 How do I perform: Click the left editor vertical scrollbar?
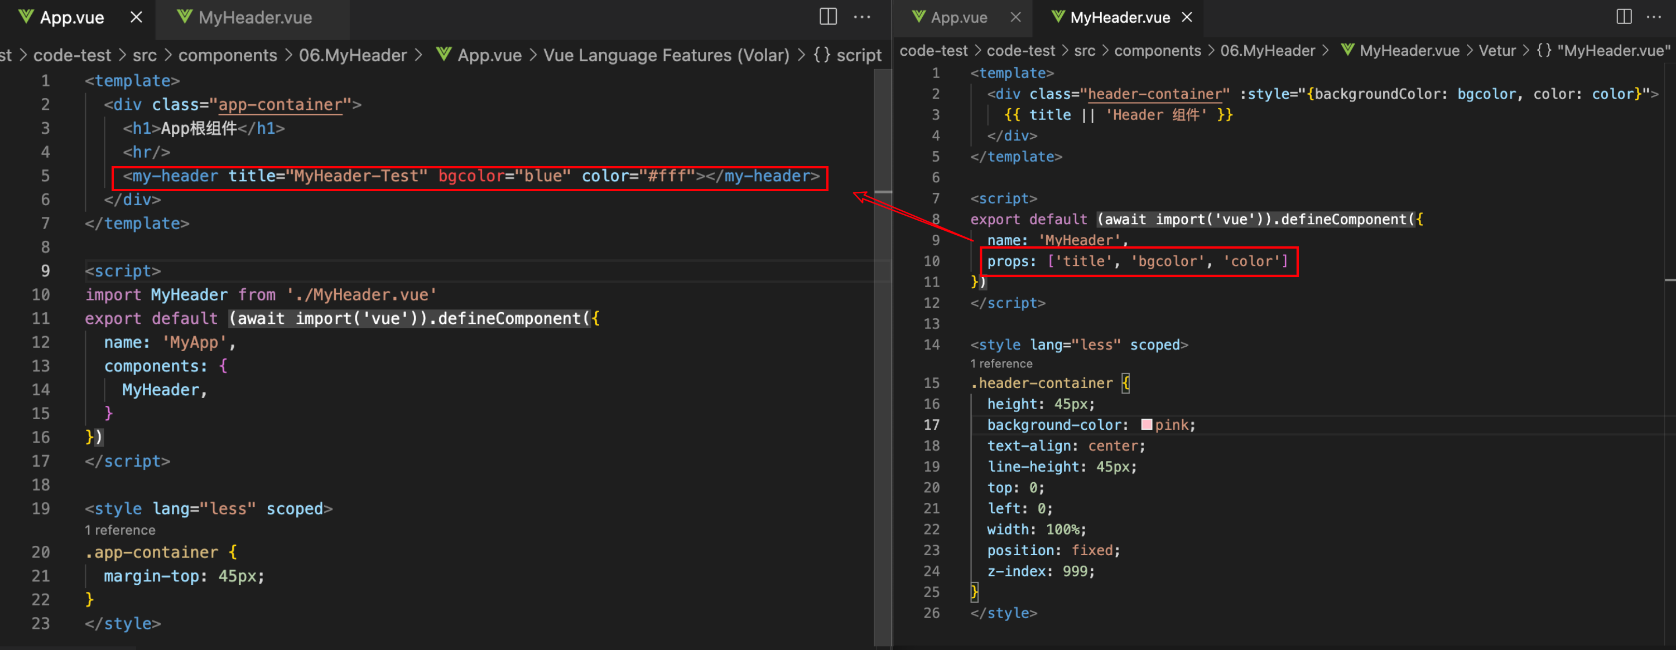(882, 357)
